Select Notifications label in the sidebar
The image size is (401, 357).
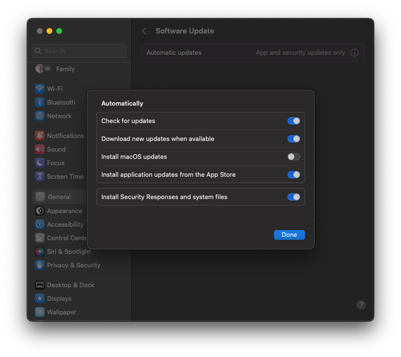(x=65, y=136)
